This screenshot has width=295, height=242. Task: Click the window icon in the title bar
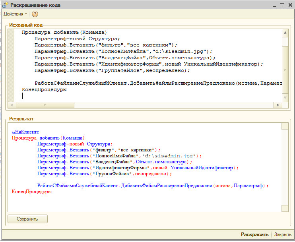pos(5,5)
